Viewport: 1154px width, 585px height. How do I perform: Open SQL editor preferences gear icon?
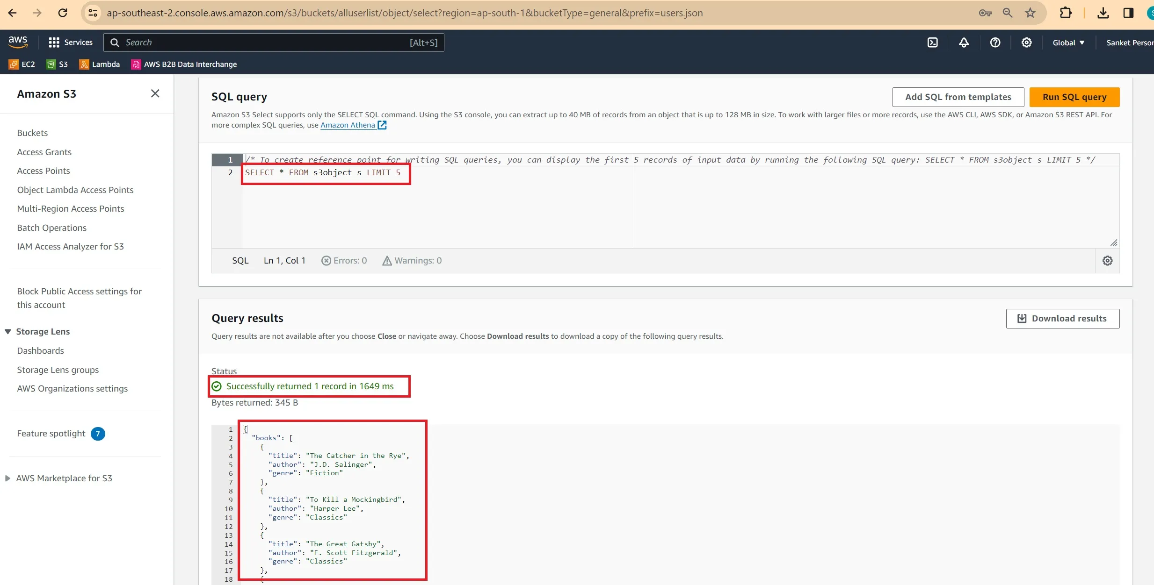[1107, 261]
